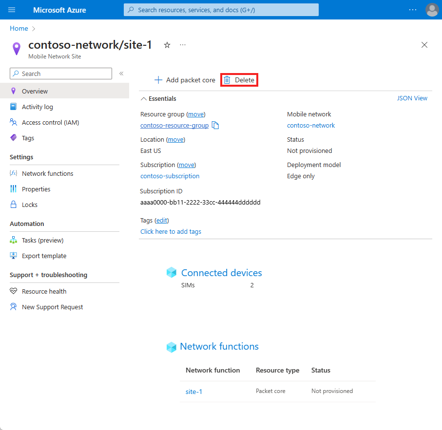Favorite the site with the star icon
The width and height of the screenshot is (442, 430).
click(167, 45)
